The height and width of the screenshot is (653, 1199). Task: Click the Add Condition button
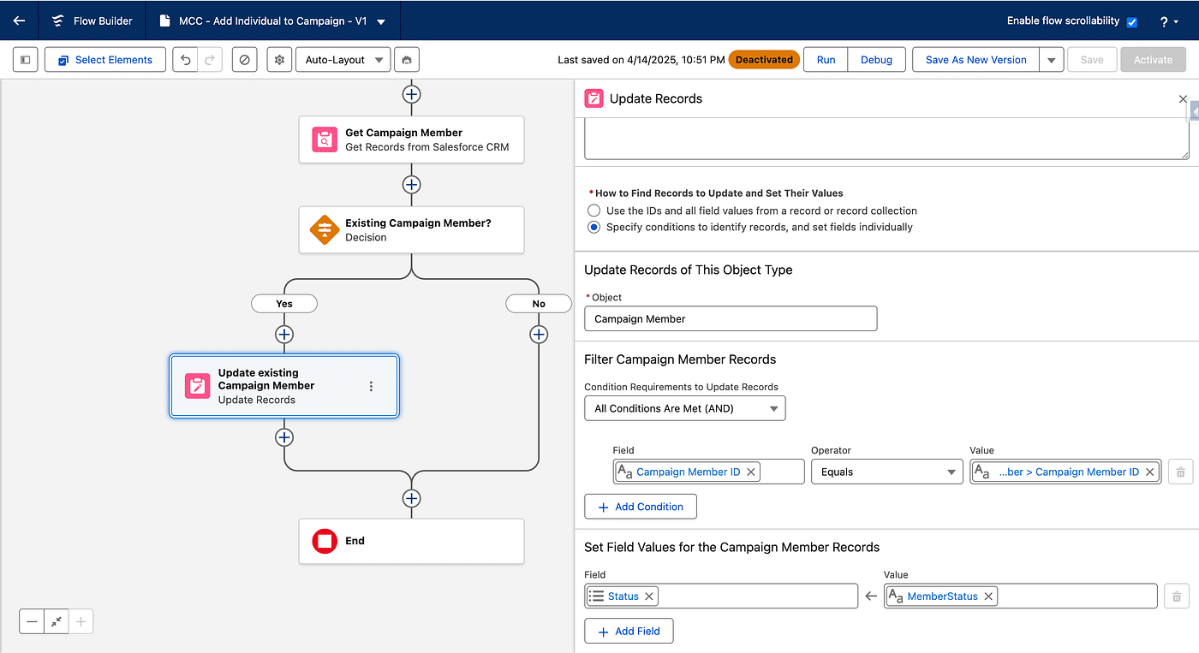[x=640, y=507]
